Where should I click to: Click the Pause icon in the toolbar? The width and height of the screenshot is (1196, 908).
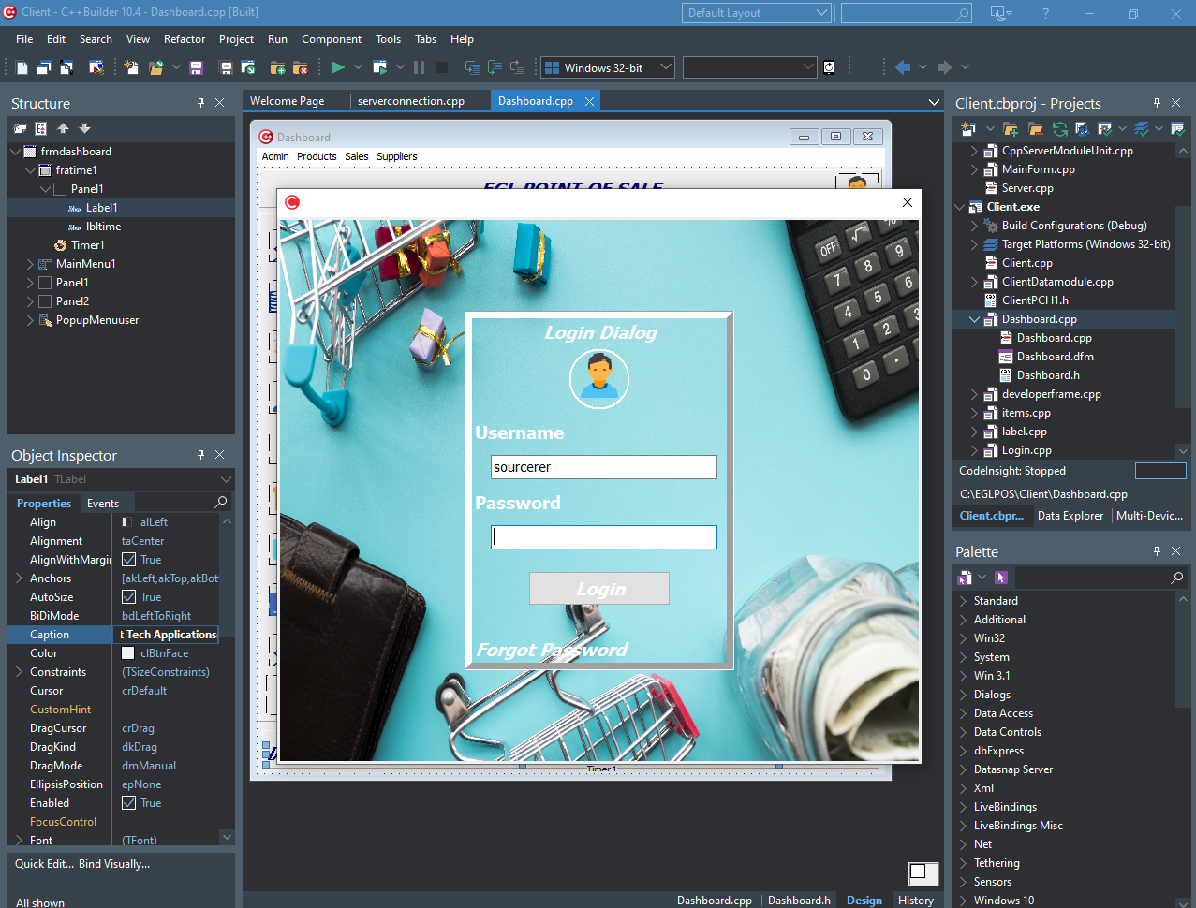click(419, 67)
